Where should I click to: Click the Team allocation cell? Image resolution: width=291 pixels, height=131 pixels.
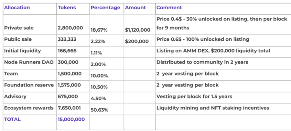[x=11, y=74]
